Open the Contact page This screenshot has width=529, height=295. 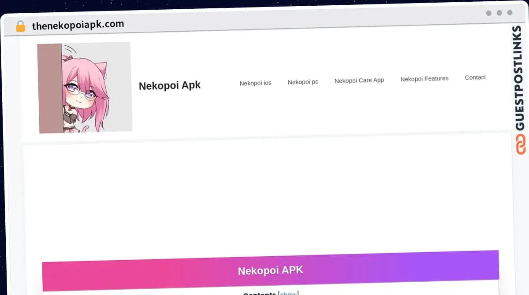pyautogui.click(x=475, y=77)
